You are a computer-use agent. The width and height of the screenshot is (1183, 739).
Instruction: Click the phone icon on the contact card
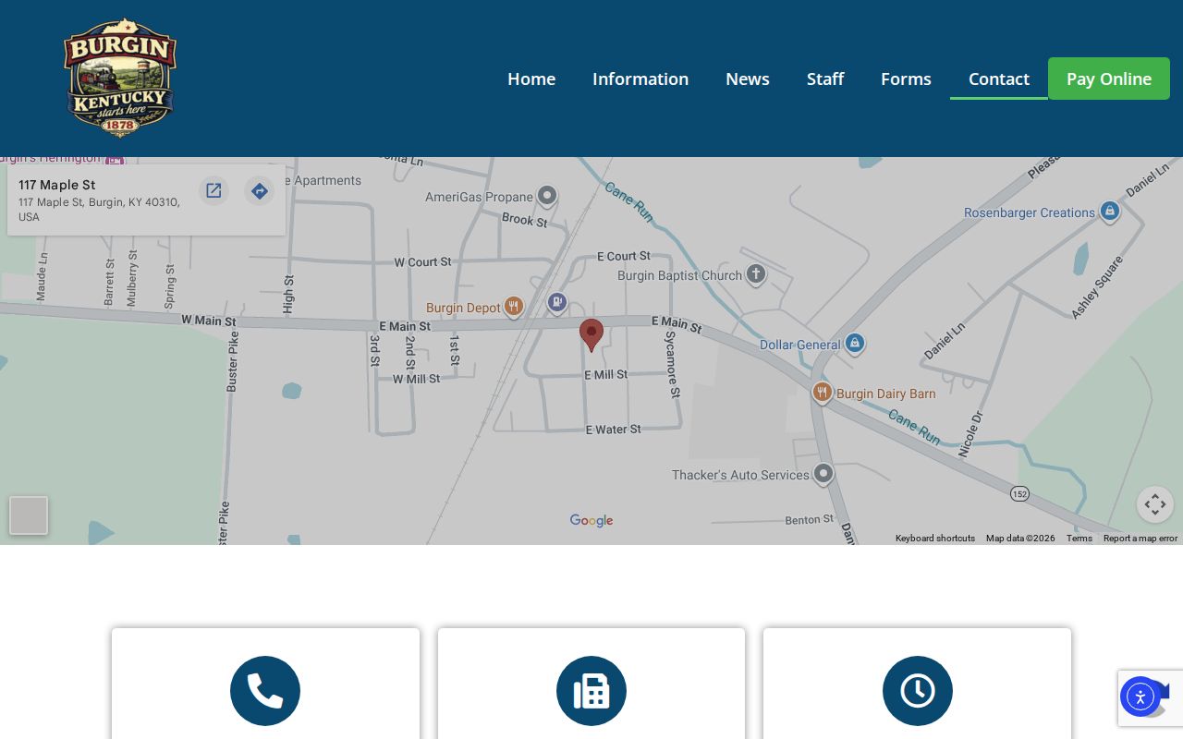(x=265, y=691)
